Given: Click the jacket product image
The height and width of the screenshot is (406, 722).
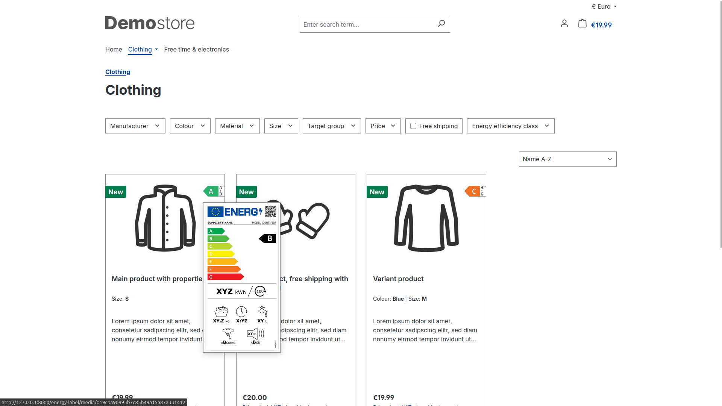Looking at the screenshot, I should tap(165, 218).
